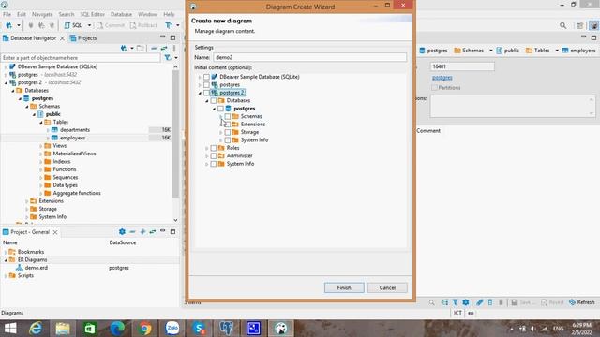Click the postgres link in the editor
Screen dimensions: 600x337
pos(442,78)
